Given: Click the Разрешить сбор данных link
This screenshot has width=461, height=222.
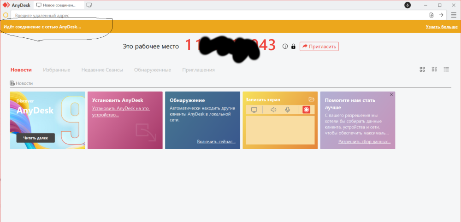Looking at the screenshot, I should click(x=364, y=141).
